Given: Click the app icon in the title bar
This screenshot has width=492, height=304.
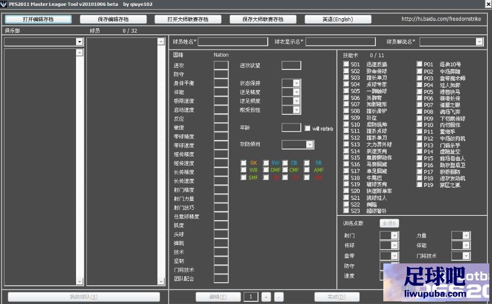Looking at the screenshot, I should [3, 4].
